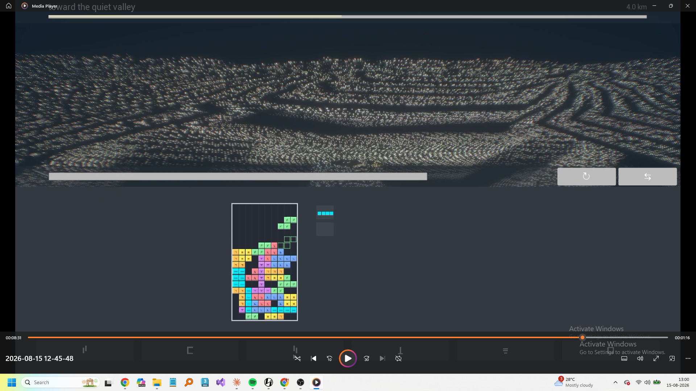Select the cyan next-piece preview
Viewport: 696px width, 391px height.
click(325, 213)
